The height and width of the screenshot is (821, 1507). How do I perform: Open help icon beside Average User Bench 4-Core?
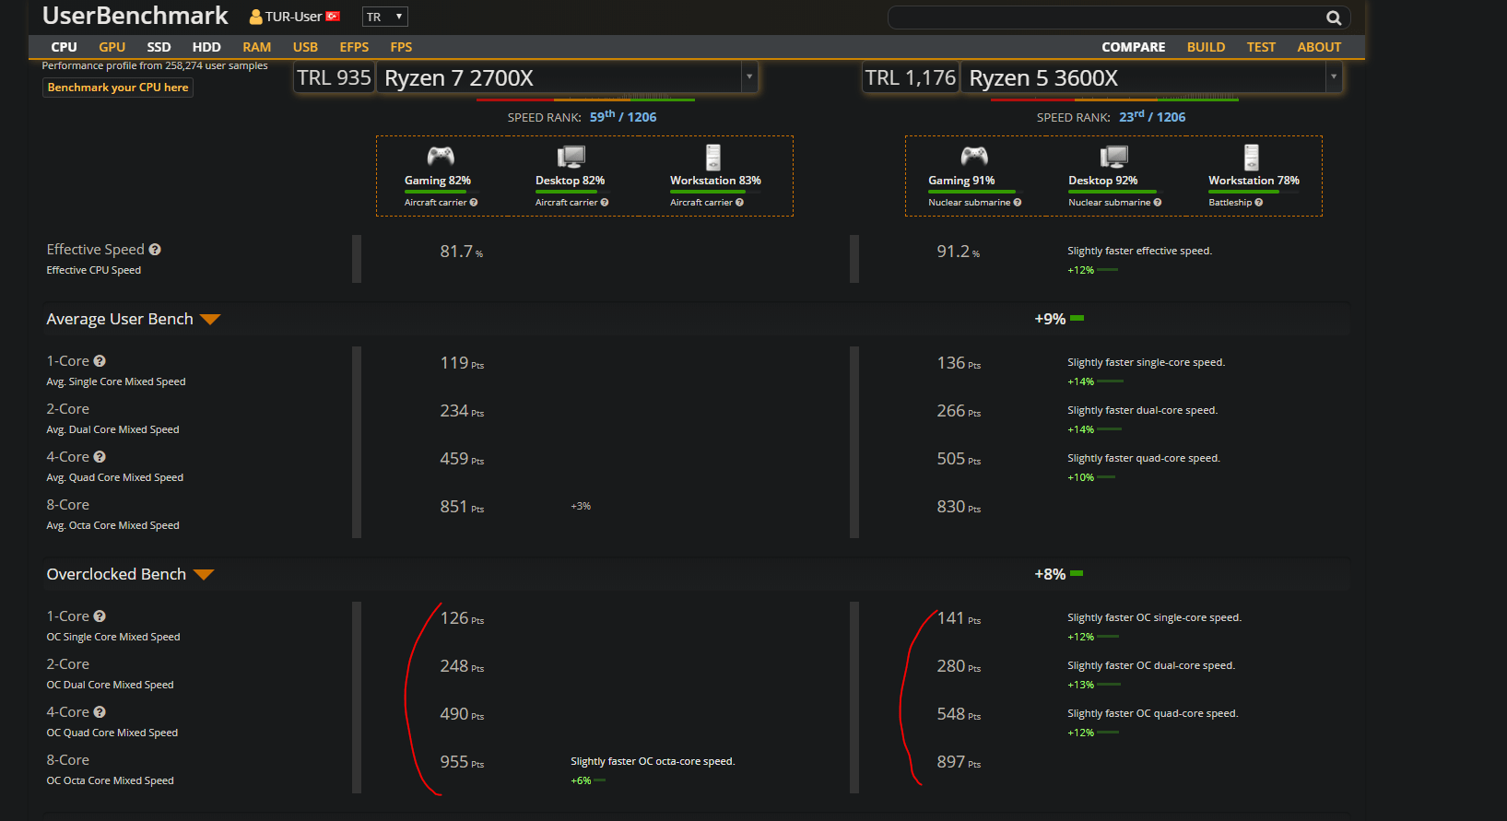point(100,457)
